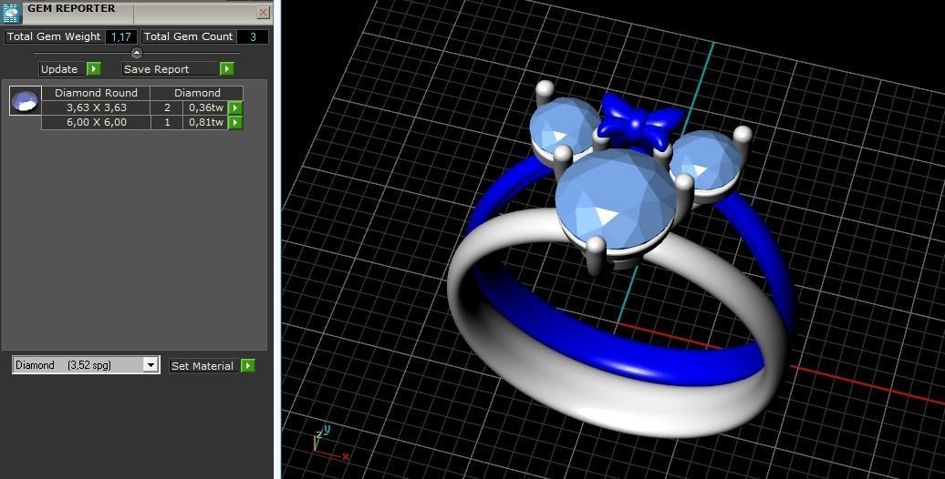Screen dimensions: 945x479
Task: Click the Total Gem Count label
Action: click(x=188, y=36)
